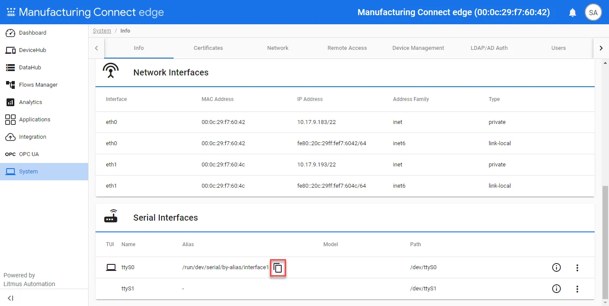Show info for ttyS0 interface
The width and height of the screenshot is (609, 306).
pos(556,267)
